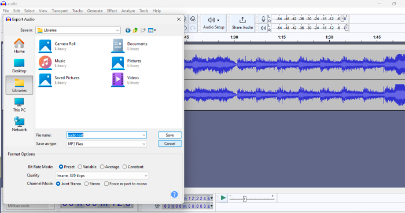Expand the Save in location dropdown
The image size is (405, 213).
pyautogui.click(x=117, y=31)
